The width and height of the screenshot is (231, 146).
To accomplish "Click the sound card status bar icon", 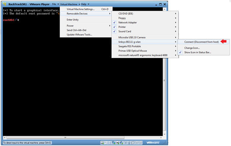I will (121, 143).
